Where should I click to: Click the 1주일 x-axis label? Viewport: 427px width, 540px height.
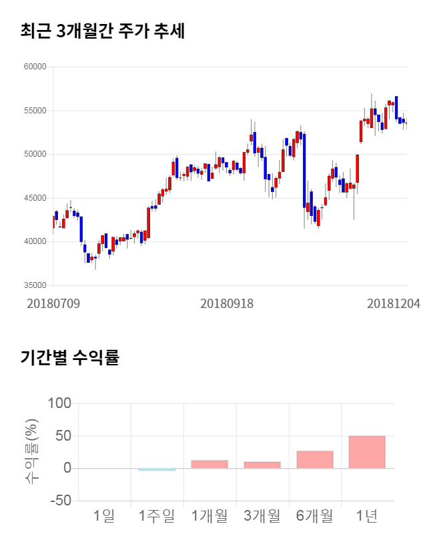click(157, 515)
